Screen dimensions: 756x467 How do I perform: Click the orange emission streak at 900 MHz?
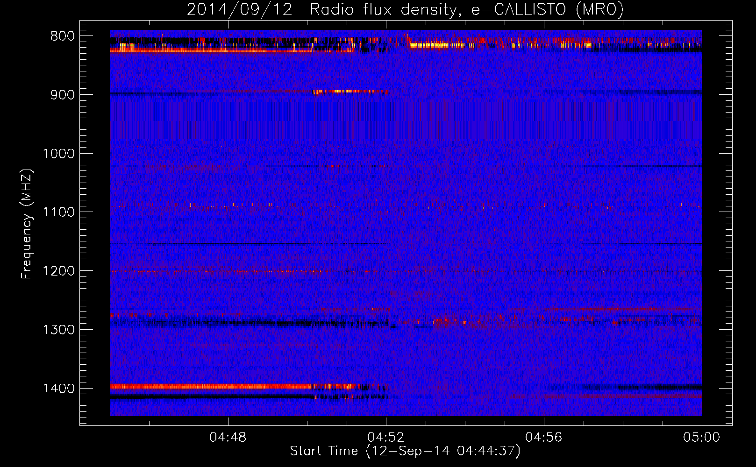[x=350, y=92]
